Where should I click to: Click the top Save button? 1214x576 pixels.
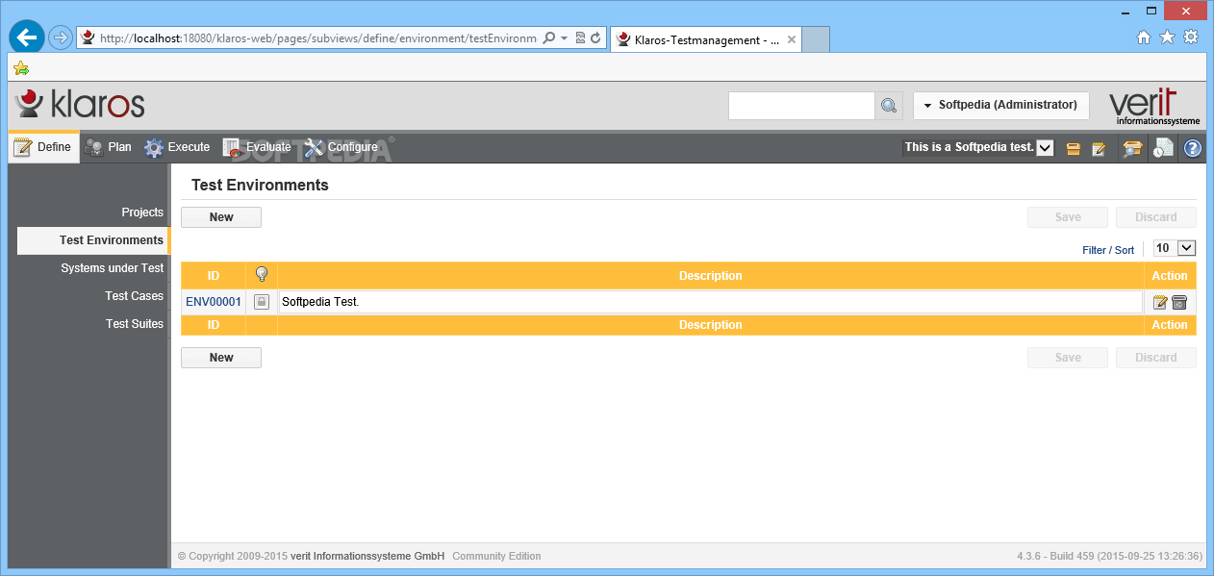click(x=1068, y=217)
